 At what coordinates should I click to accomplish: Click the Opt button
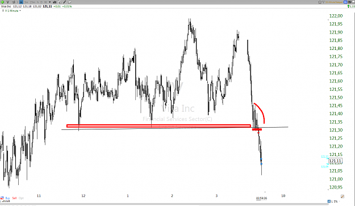[21, 198]
